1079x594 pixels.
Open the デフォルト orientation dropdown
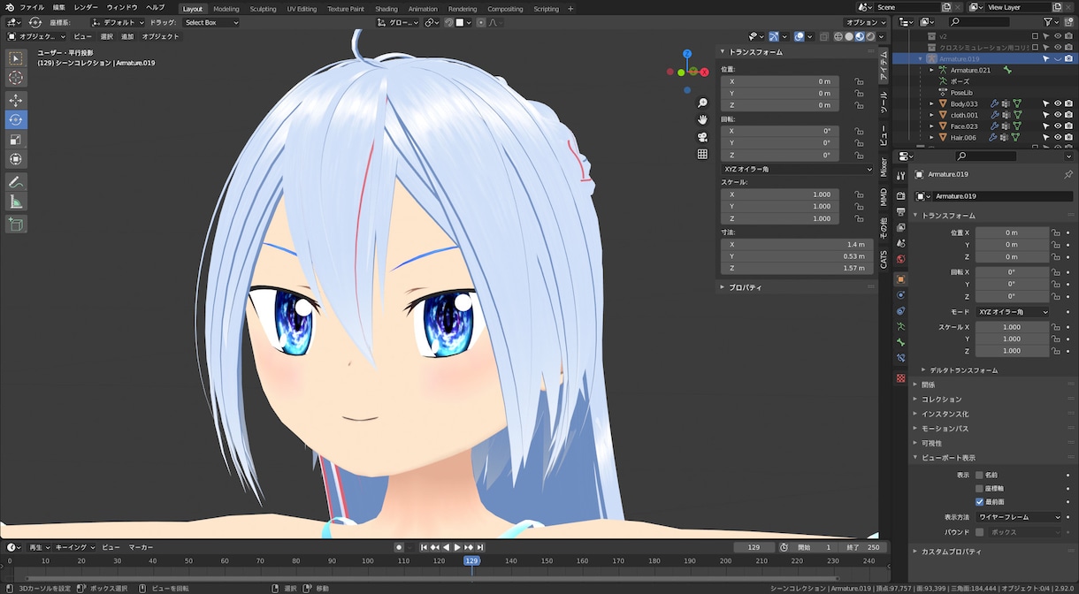coord(118,22)
